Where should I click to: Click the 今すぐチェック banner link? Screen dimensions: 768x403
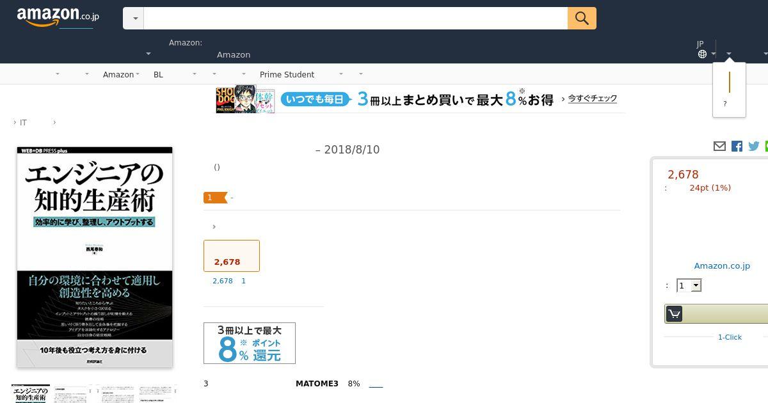(593, 99)
